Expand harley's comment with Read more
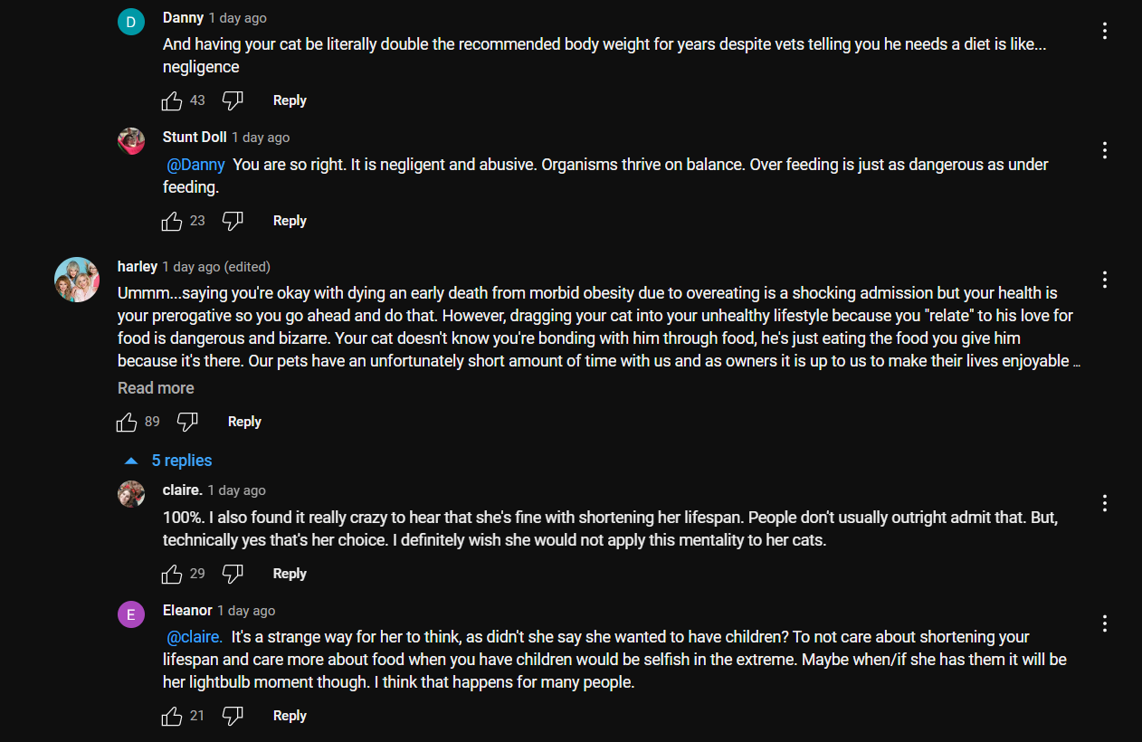This screenshot has height=742, width=1142. pyautogui.click(x=156, y=388)
